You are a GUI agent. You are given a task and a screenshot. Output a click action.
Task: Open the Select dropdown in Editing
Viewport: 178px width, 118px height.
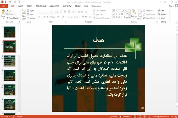162,18
